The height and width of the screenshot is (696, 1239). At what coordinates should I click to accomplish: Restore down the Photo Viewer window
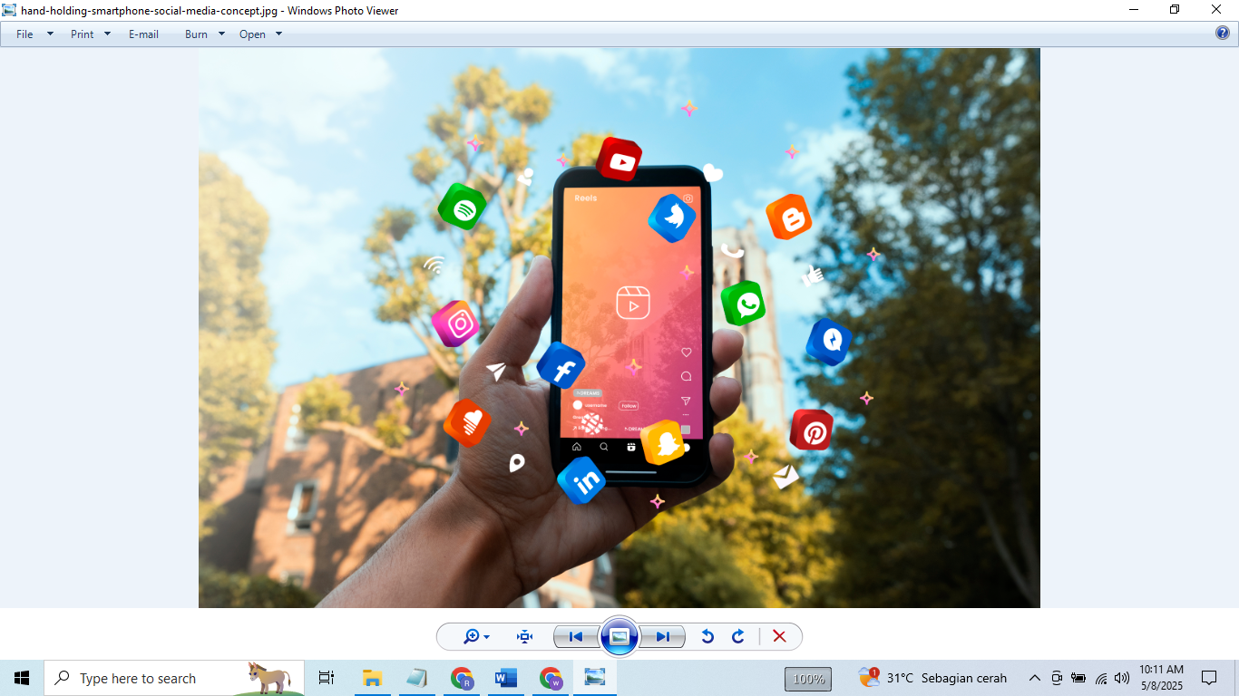[x=1175, y=10]
